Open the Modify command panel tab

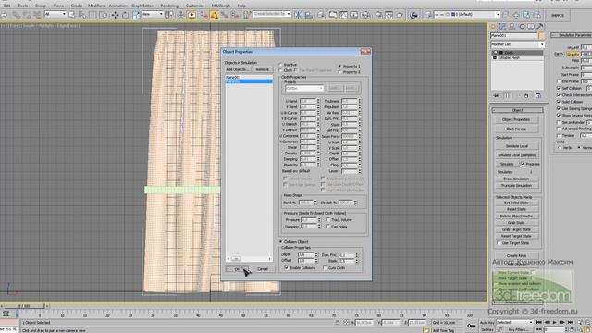click(502, 27)
